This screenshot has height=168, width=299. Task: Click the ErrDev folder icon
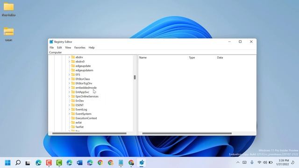[73, 101]
